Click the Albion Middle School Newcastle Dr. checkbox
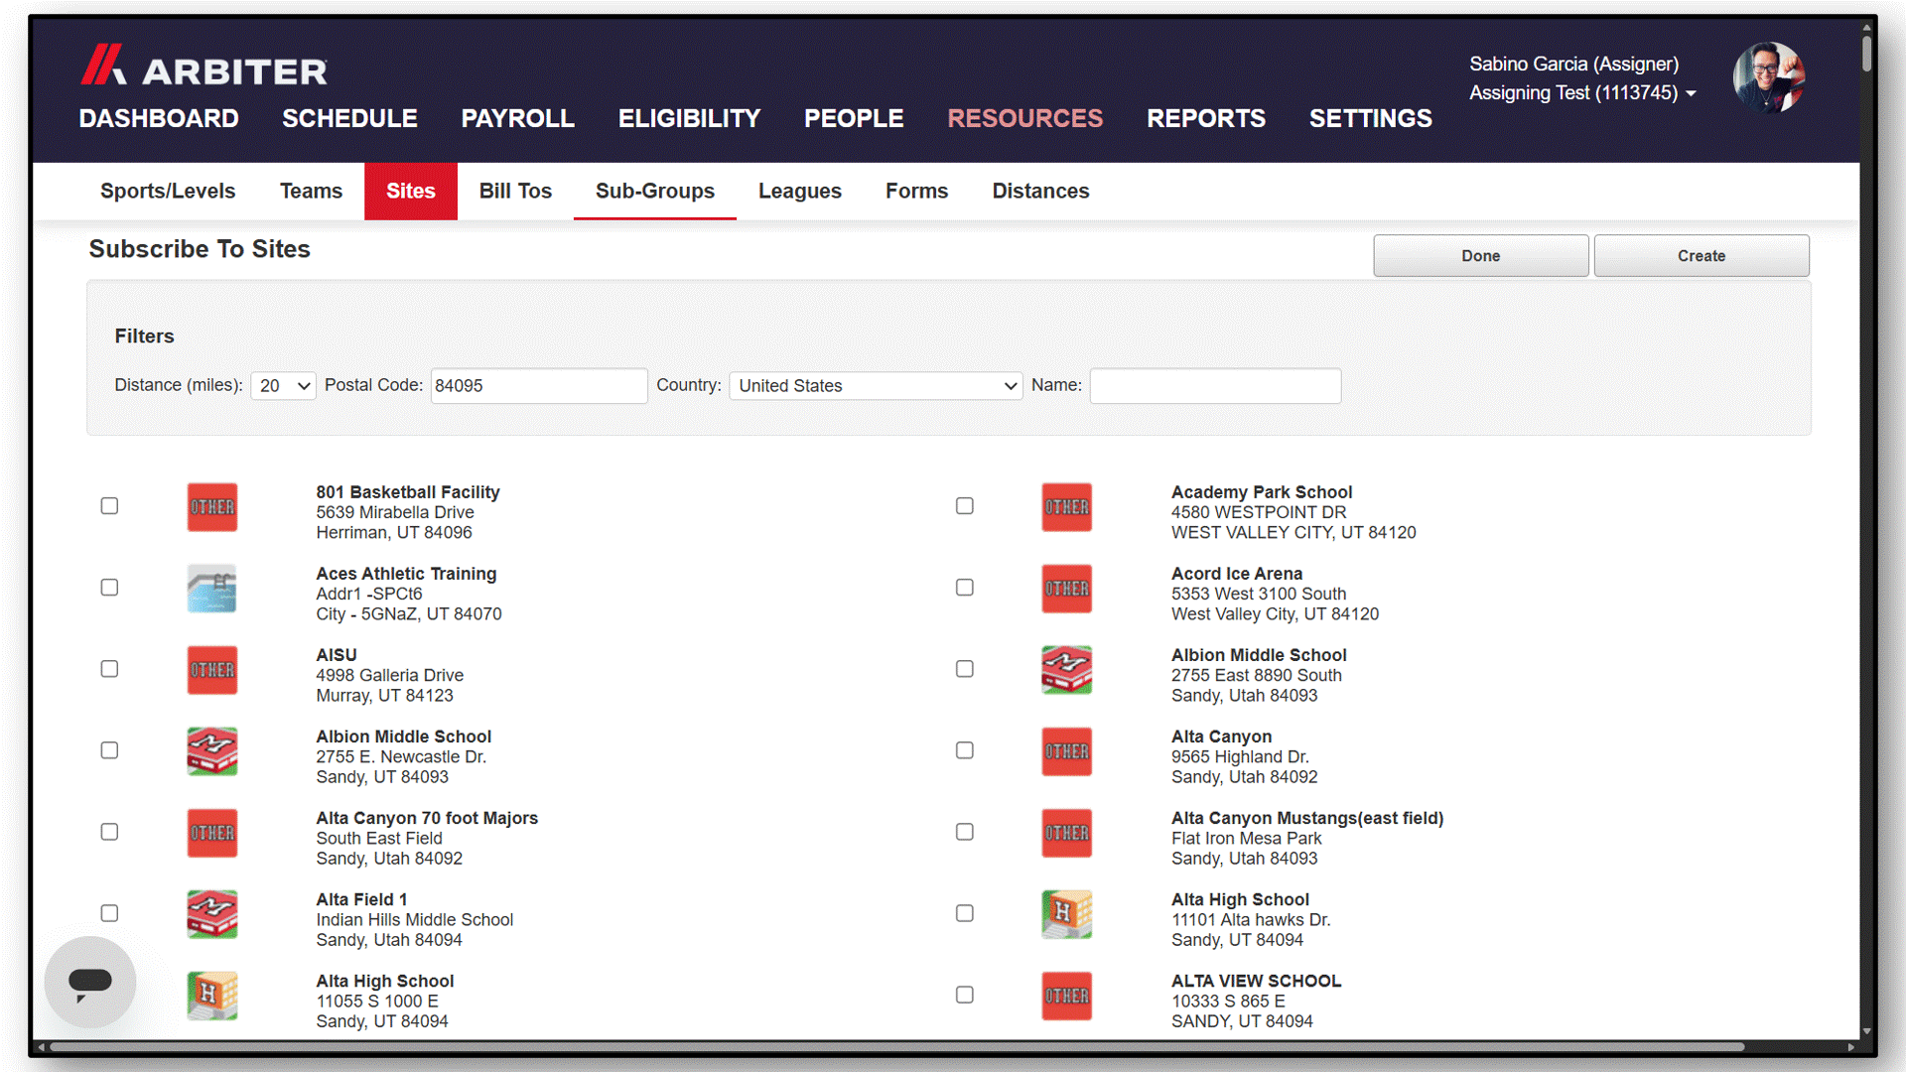 click(x=109, y=750)
